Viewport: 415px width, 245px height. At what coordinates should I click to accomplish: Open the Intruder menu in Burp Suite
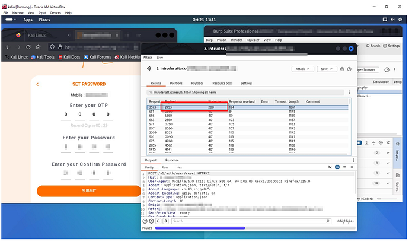237,40
